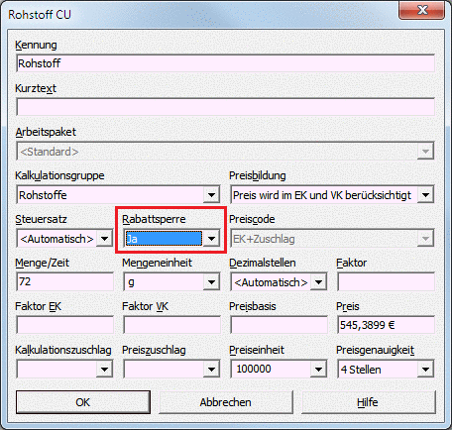Click the empty Faktor input field
The height and width of the screenshot is (430, 452).
(x=386, y=281)
